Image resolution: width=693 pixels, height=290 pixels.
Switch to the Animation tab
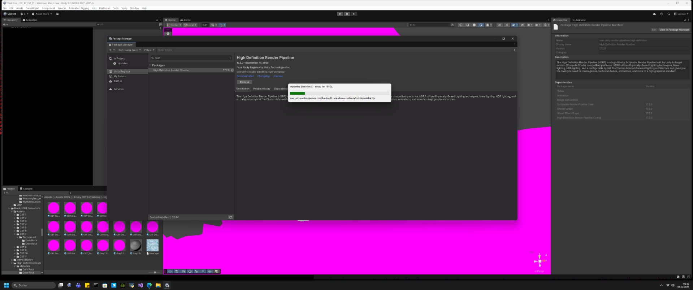pyautogui.click(x=30, y=20)
